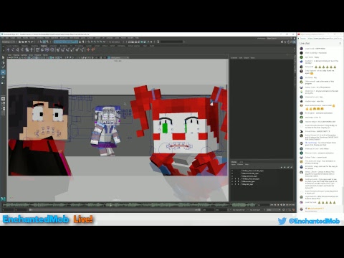The height and width of the screenshot is (258, 344).
Task: Click go to start of playback range button
Action: pyautogui.click(x=272, y=205)
